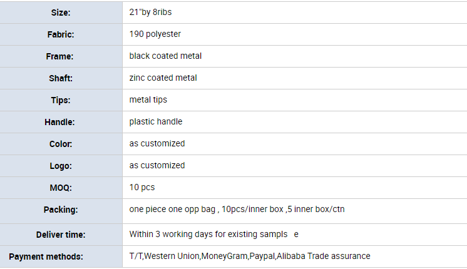Image resolution: width=467 pixels, height=269 pixels.
Task: Click the Packing: label cell
Action: point(61,211)
